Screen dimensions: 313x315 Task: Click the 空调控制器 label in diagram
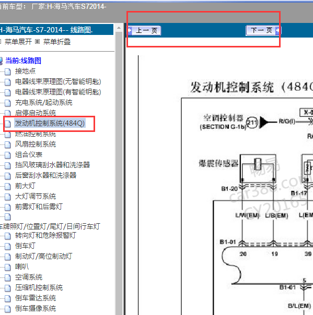coord(223,118)
